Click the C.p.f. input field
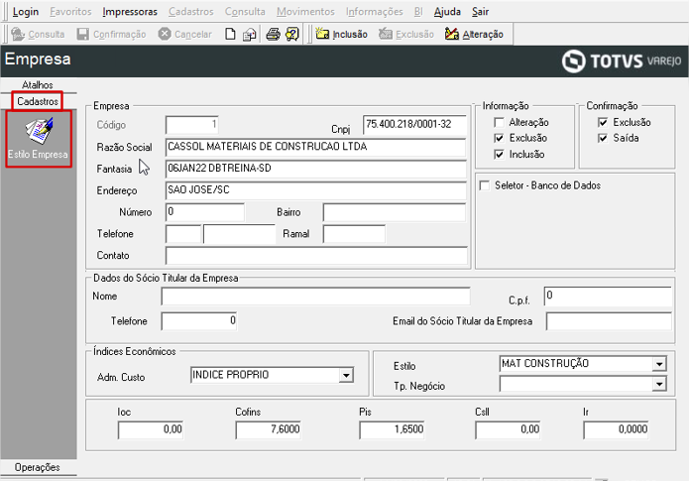 coord(608,296)
